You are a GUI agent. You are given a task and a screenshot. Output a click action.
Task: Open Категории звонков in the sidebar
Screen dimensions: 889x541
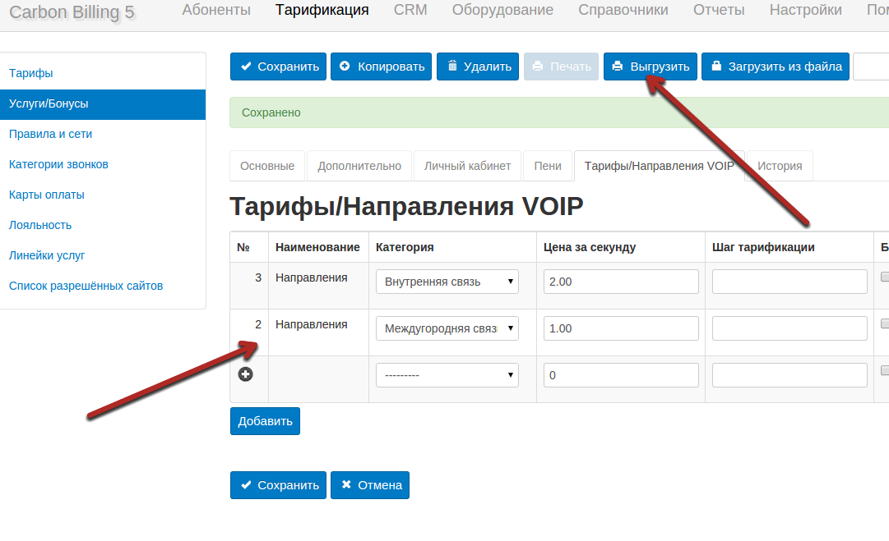pos(58,164)
